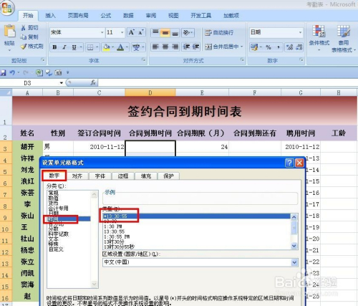This screenshot has width=358, height=306.
Task: Open the Font (字体) group dialog launcher
Action: tap(143, 59)
